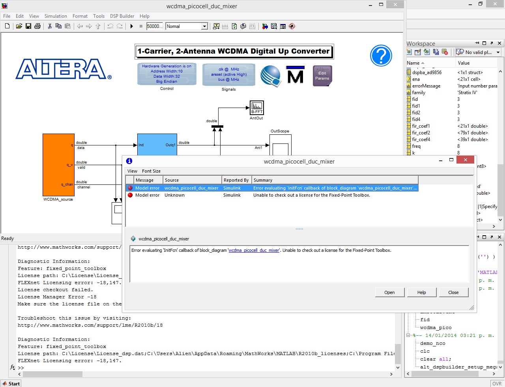The height and width of the screenshot is (387, 505).
Task: Select the B-FFT AntOut scope block
Action: pyautogui.click(x=257, y=108)
